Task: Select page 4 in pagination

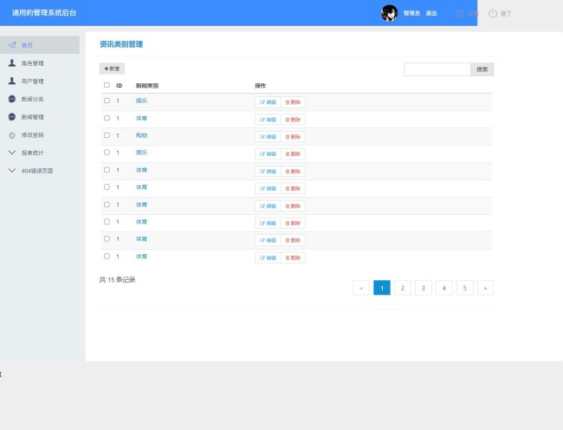Action: 444,288
